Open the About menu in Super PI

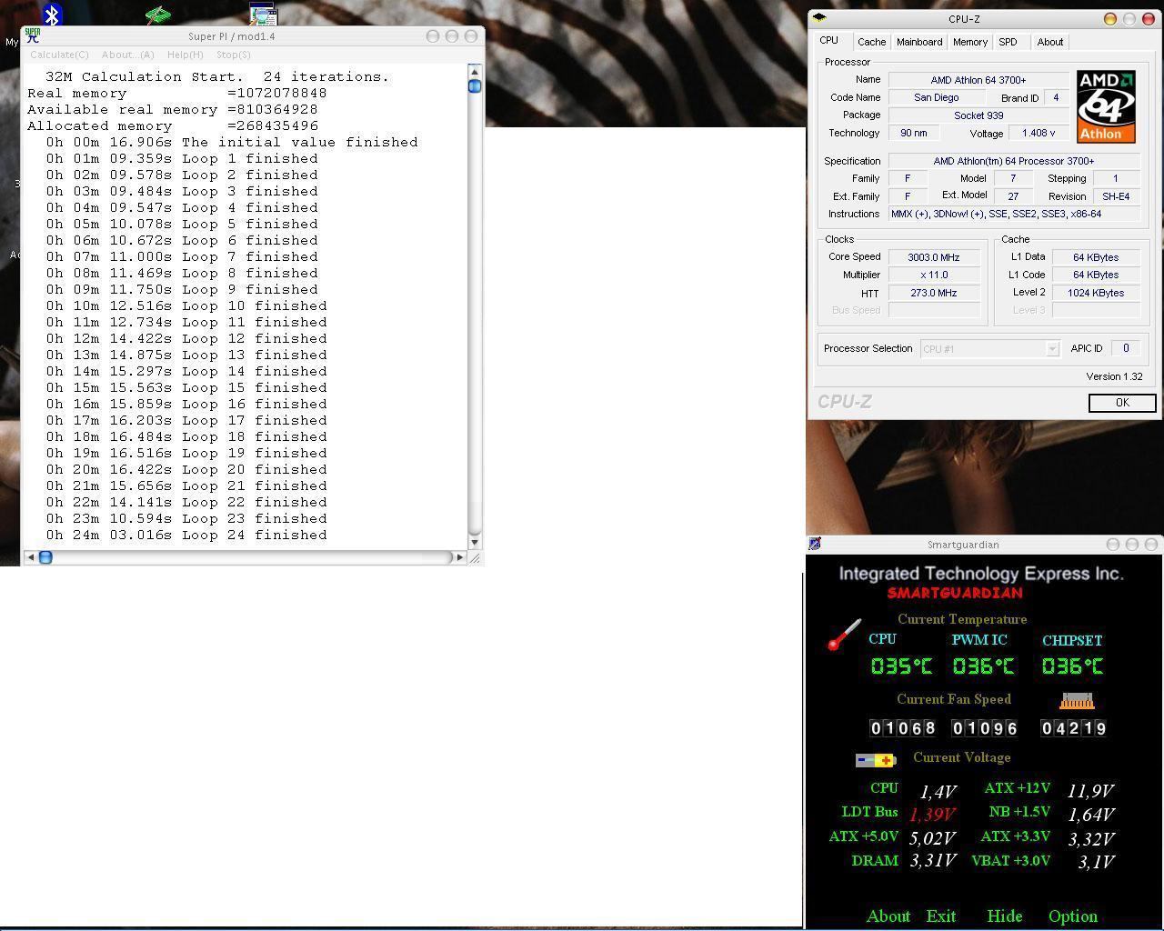coord(127,55)
